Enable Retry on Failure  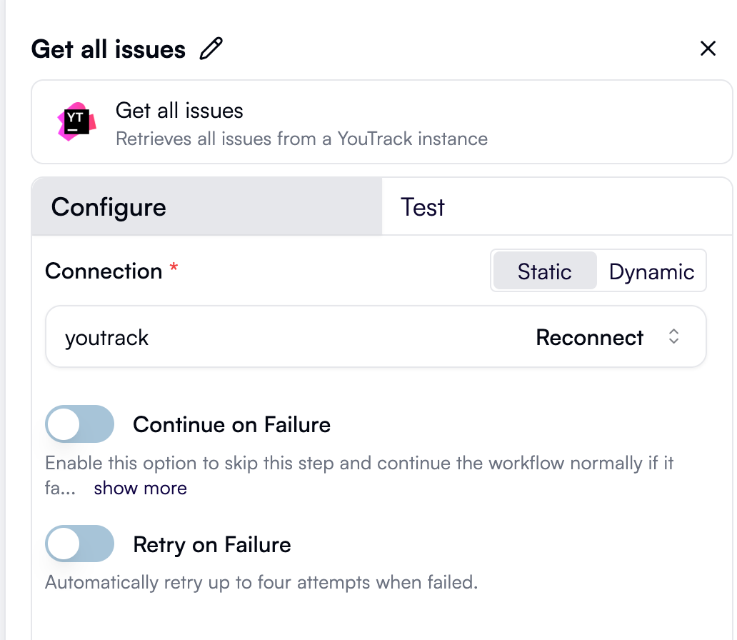pos(79,544)
